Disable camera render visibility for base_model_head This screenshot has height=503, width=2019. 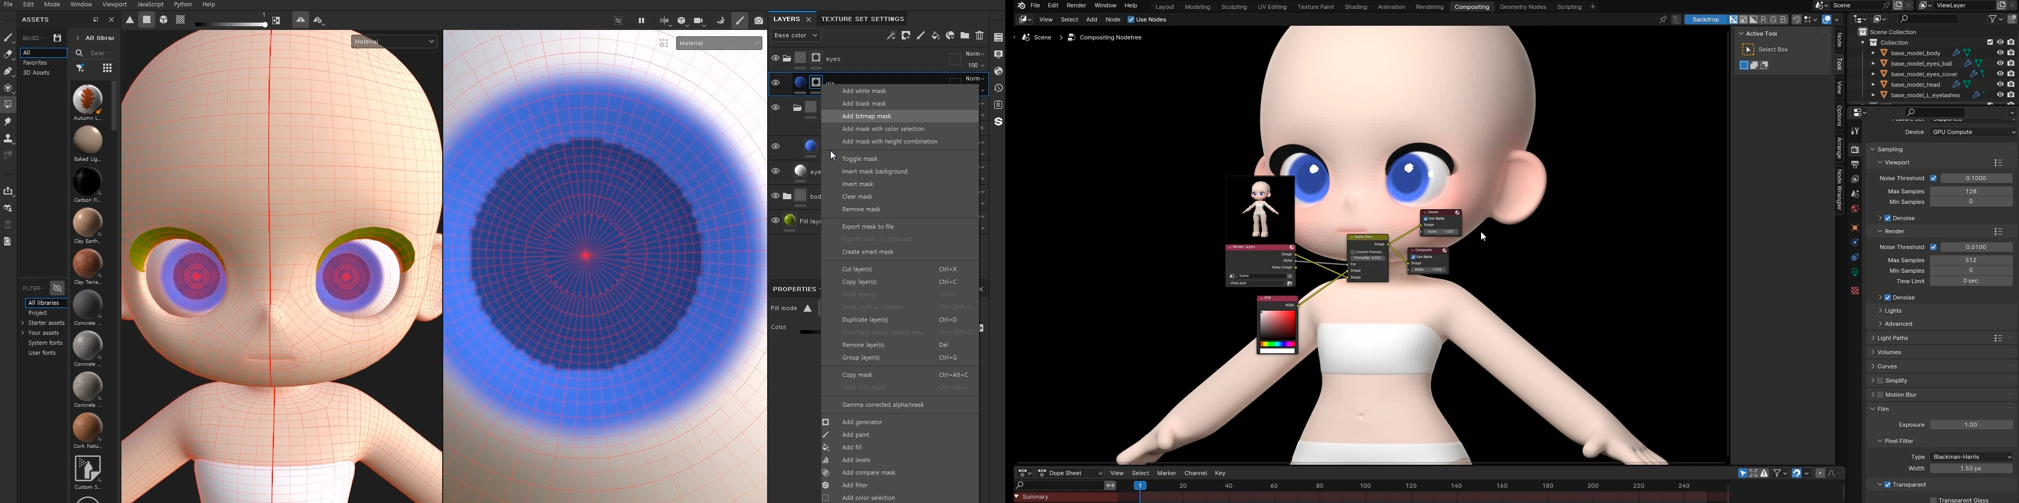pos(2011,85)
